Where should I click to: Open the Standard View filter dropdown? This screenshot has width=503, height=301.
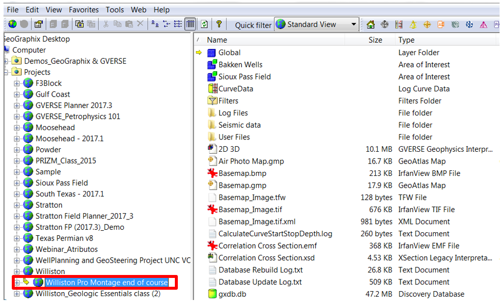[354, 25]
